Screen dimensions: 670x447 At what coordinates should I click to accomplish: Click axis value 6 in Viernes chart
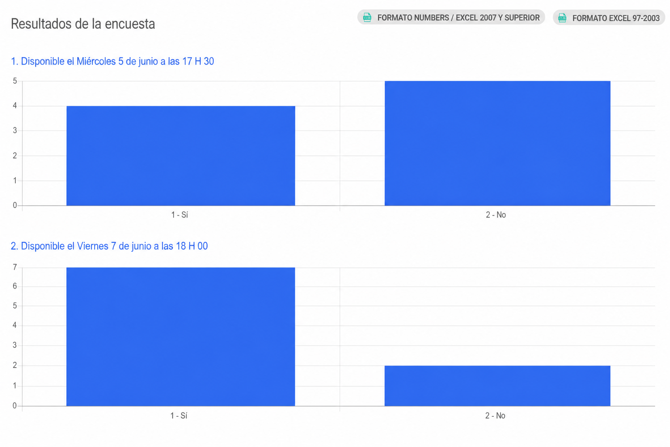click(x=15, y=286)
